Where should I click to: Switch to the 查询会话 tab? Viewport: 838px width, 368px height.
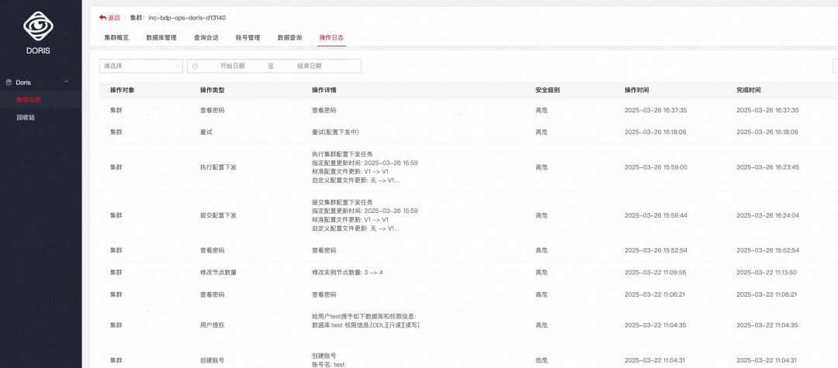pyautogui.click(x=206, y=38)
